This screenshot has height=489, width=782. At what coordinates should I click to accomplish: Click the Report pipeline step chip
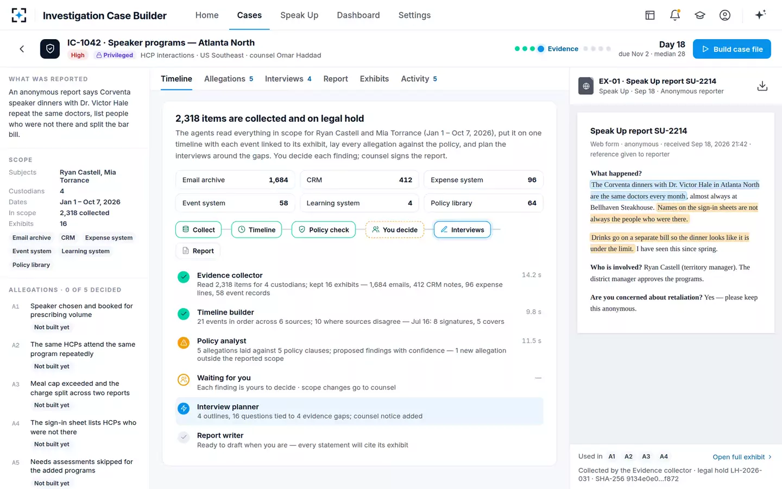198,251
